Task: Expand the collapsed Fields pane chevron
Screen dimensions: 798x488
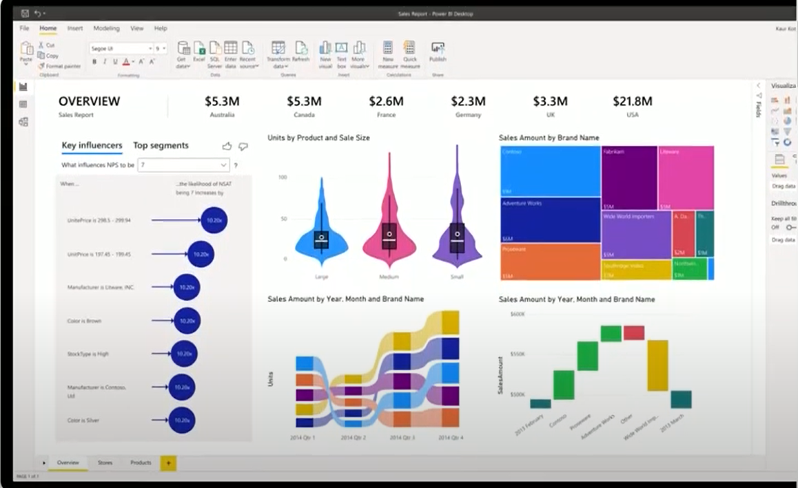Action: [758, 85]
